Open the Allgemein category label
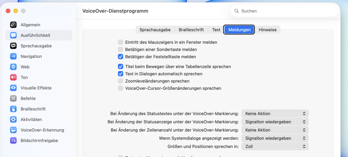 pos(30,25)
